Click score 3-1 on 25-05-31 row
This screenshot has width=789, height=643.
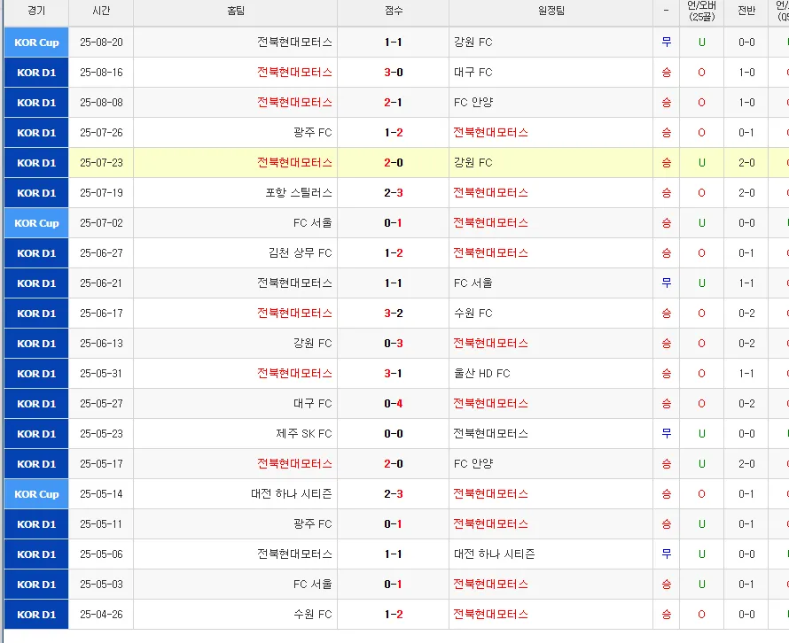point(394,374)
